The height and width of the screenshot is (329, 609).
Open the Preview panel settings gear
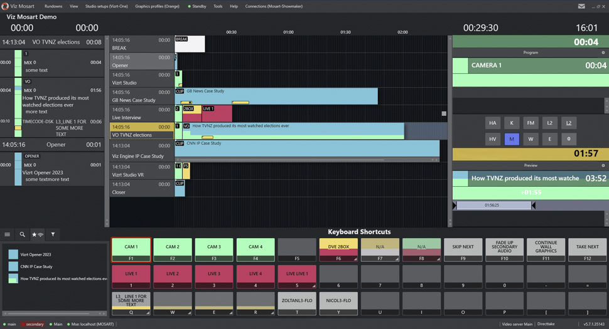(x=603, y=165)
